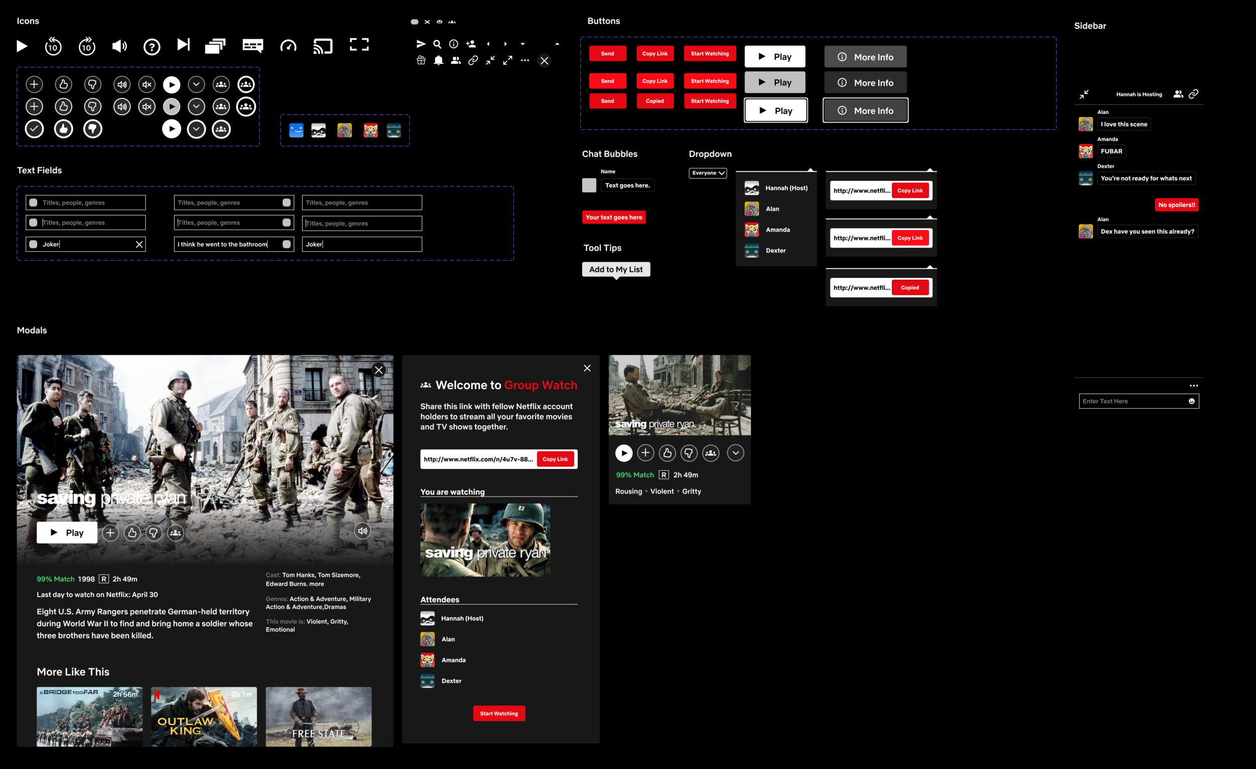Select the playback speed gauge icon
This screenshot has height=769, width=1256.
click(288, 46)
